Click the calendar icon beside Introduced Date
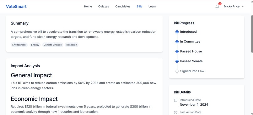 point(176,100)
